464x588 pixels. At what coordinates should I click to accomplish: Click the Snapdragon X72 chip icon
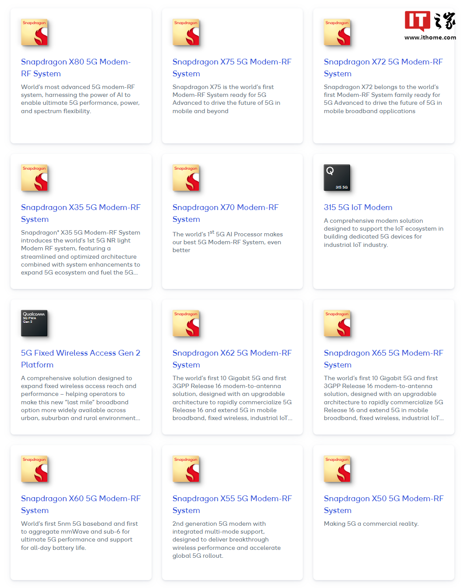tap(337, 32)
